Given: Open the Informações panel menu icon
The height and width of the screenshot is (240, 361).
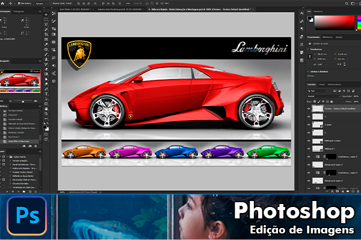Looking at the screenshot, I should click(x=40, y=11).
